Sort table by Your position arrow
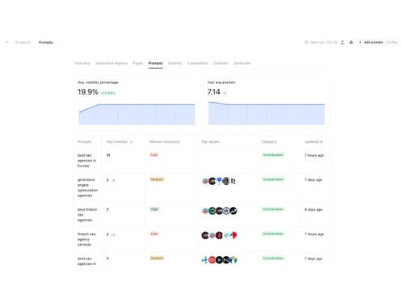Image resolution: width=404 pixels, height=303 pixels. coord(132,142)
